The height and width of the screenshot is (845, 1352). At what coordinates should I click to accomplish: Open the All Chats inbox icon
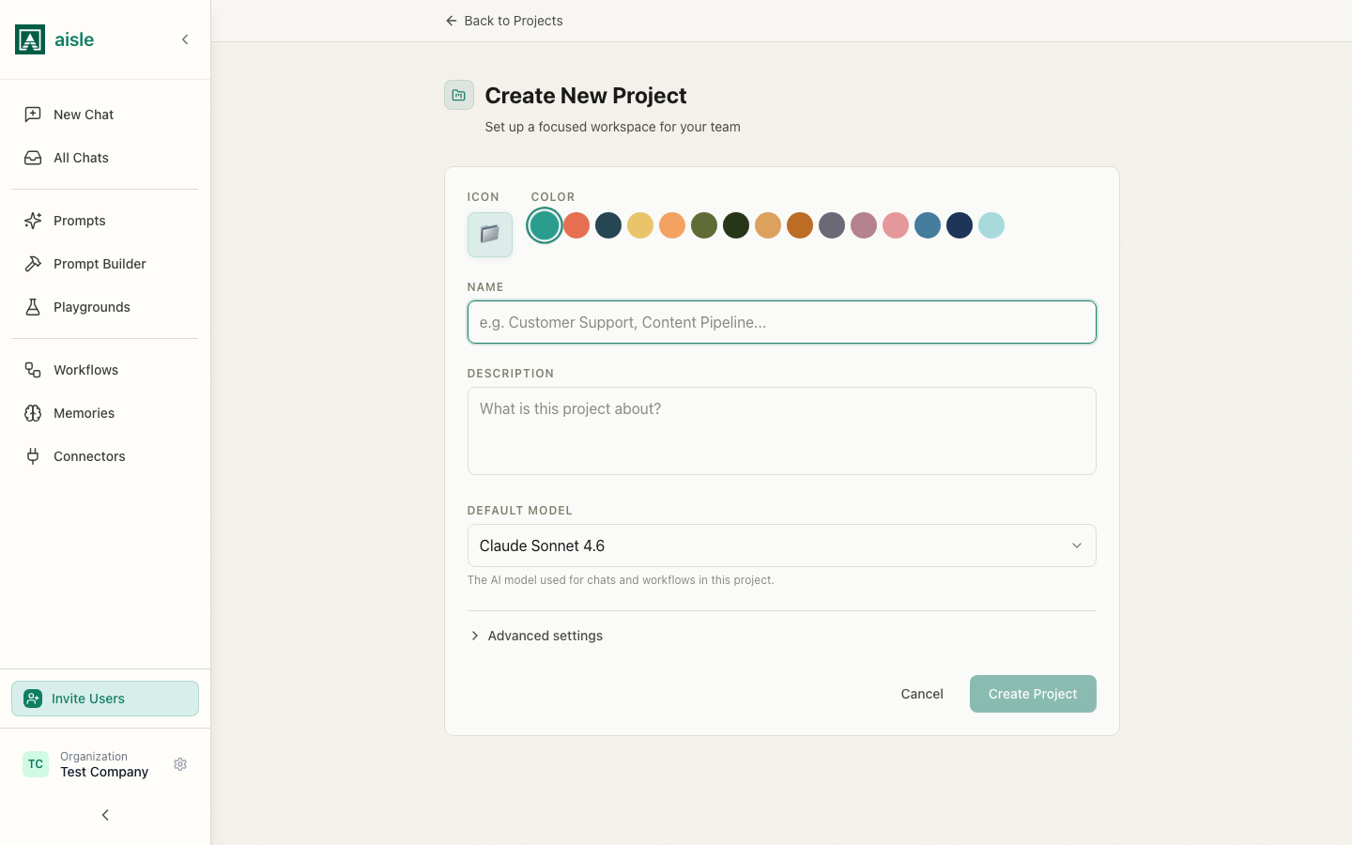click(34, 157)
